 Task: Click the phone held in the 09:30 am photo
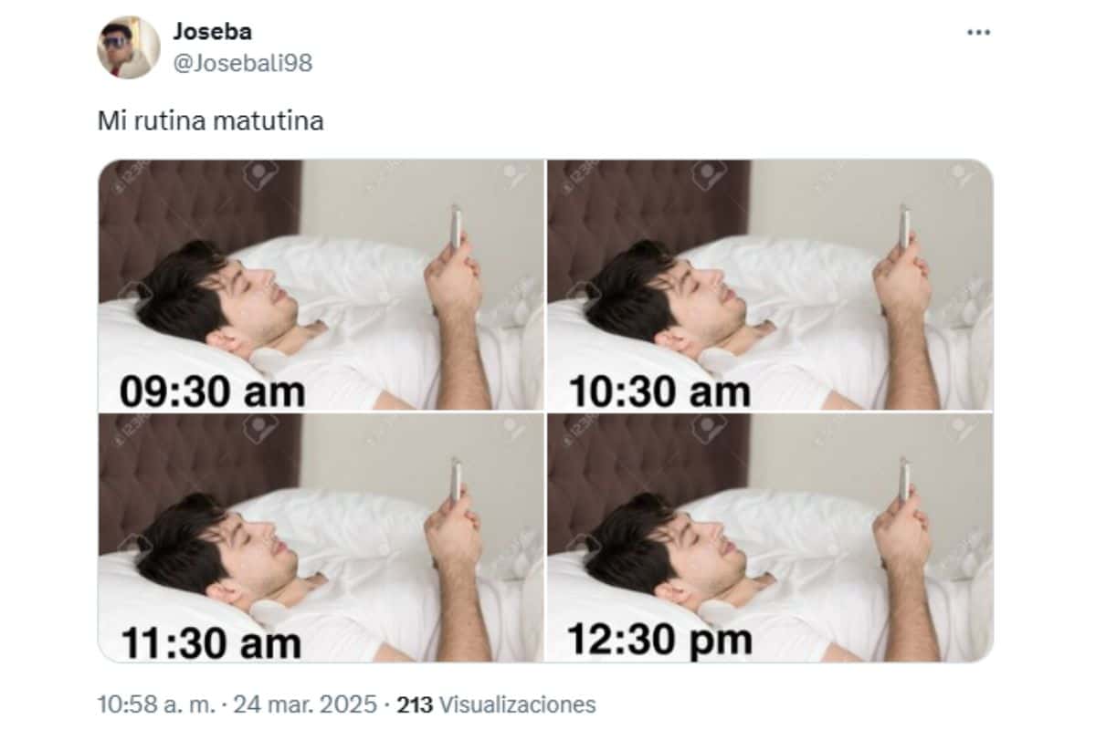point(456,228)
